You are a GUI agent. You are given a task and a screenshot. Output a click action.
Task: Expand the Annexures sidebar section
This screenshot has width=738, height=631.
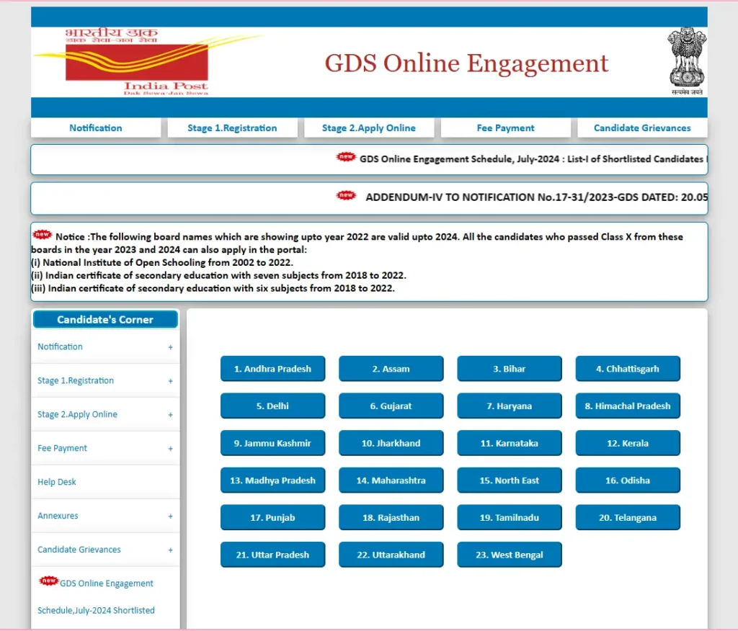click(x=170, y=516)
